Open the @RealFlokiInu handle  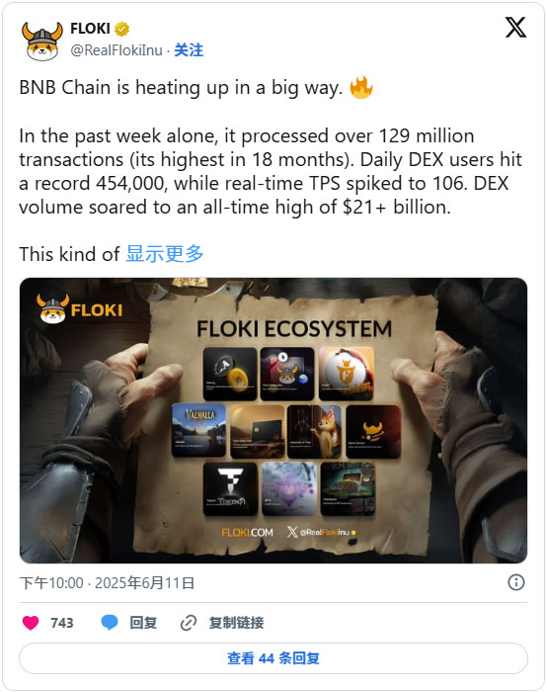pyautogui.click(x=117, y=50)
